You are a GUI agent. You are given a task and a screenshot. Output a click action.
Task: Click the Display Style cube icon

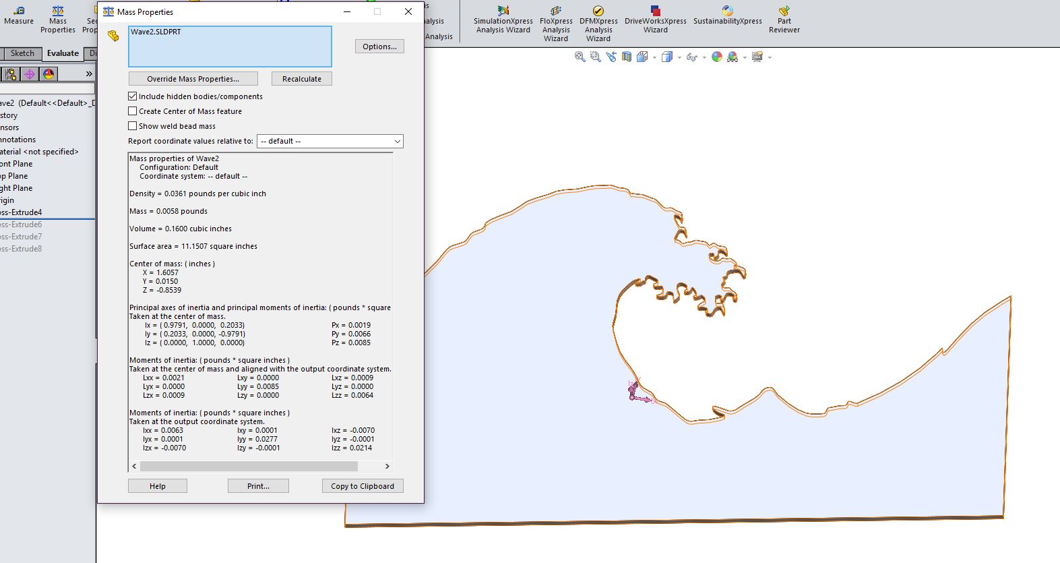667,57
